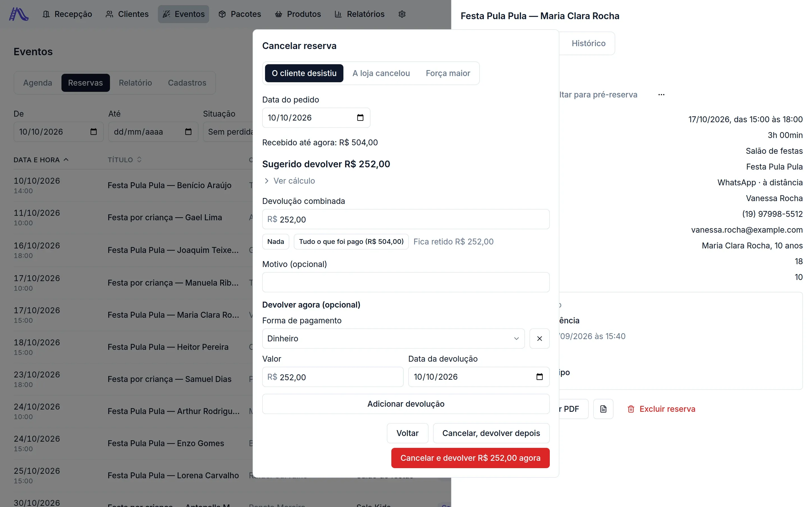This screenshot has height=507, width=812.
Task: Click the document icon beside PDF button
Action: 603,409
